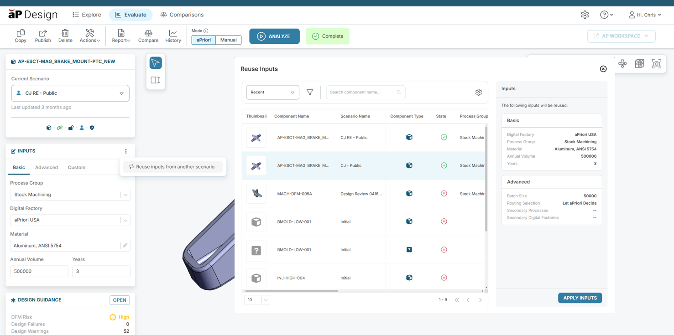674x335 pixels.
Task: Go to the Evaluate tab
Action: click(131, 15)
